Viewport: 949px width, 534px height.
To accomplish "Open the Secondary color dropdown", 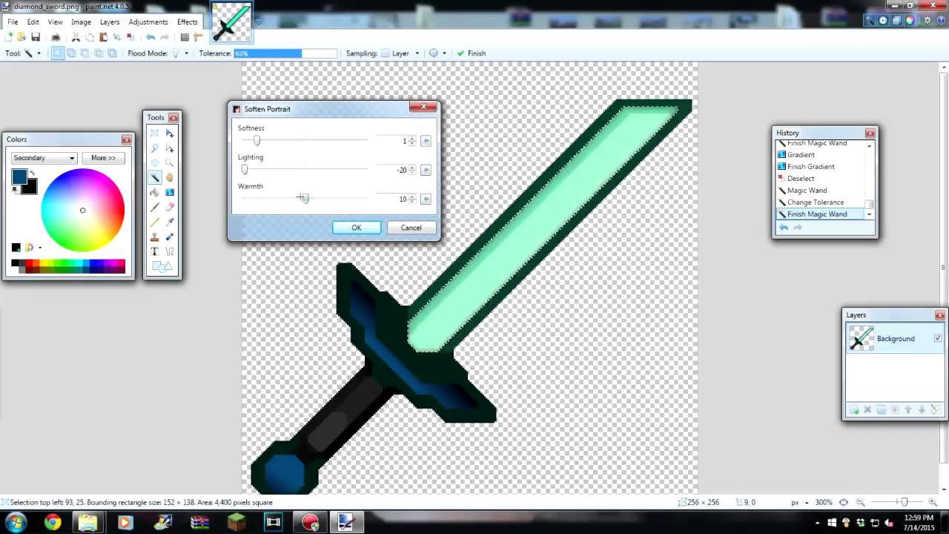I will (x=44, y=158).
